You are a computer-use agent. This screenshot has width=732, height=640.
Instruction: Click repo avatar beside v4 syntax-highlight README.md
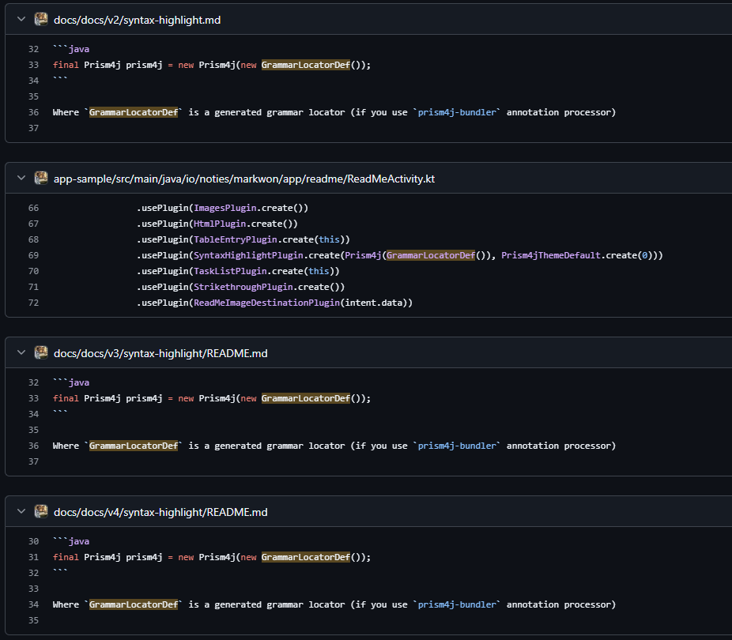click(x=41, y=511)
